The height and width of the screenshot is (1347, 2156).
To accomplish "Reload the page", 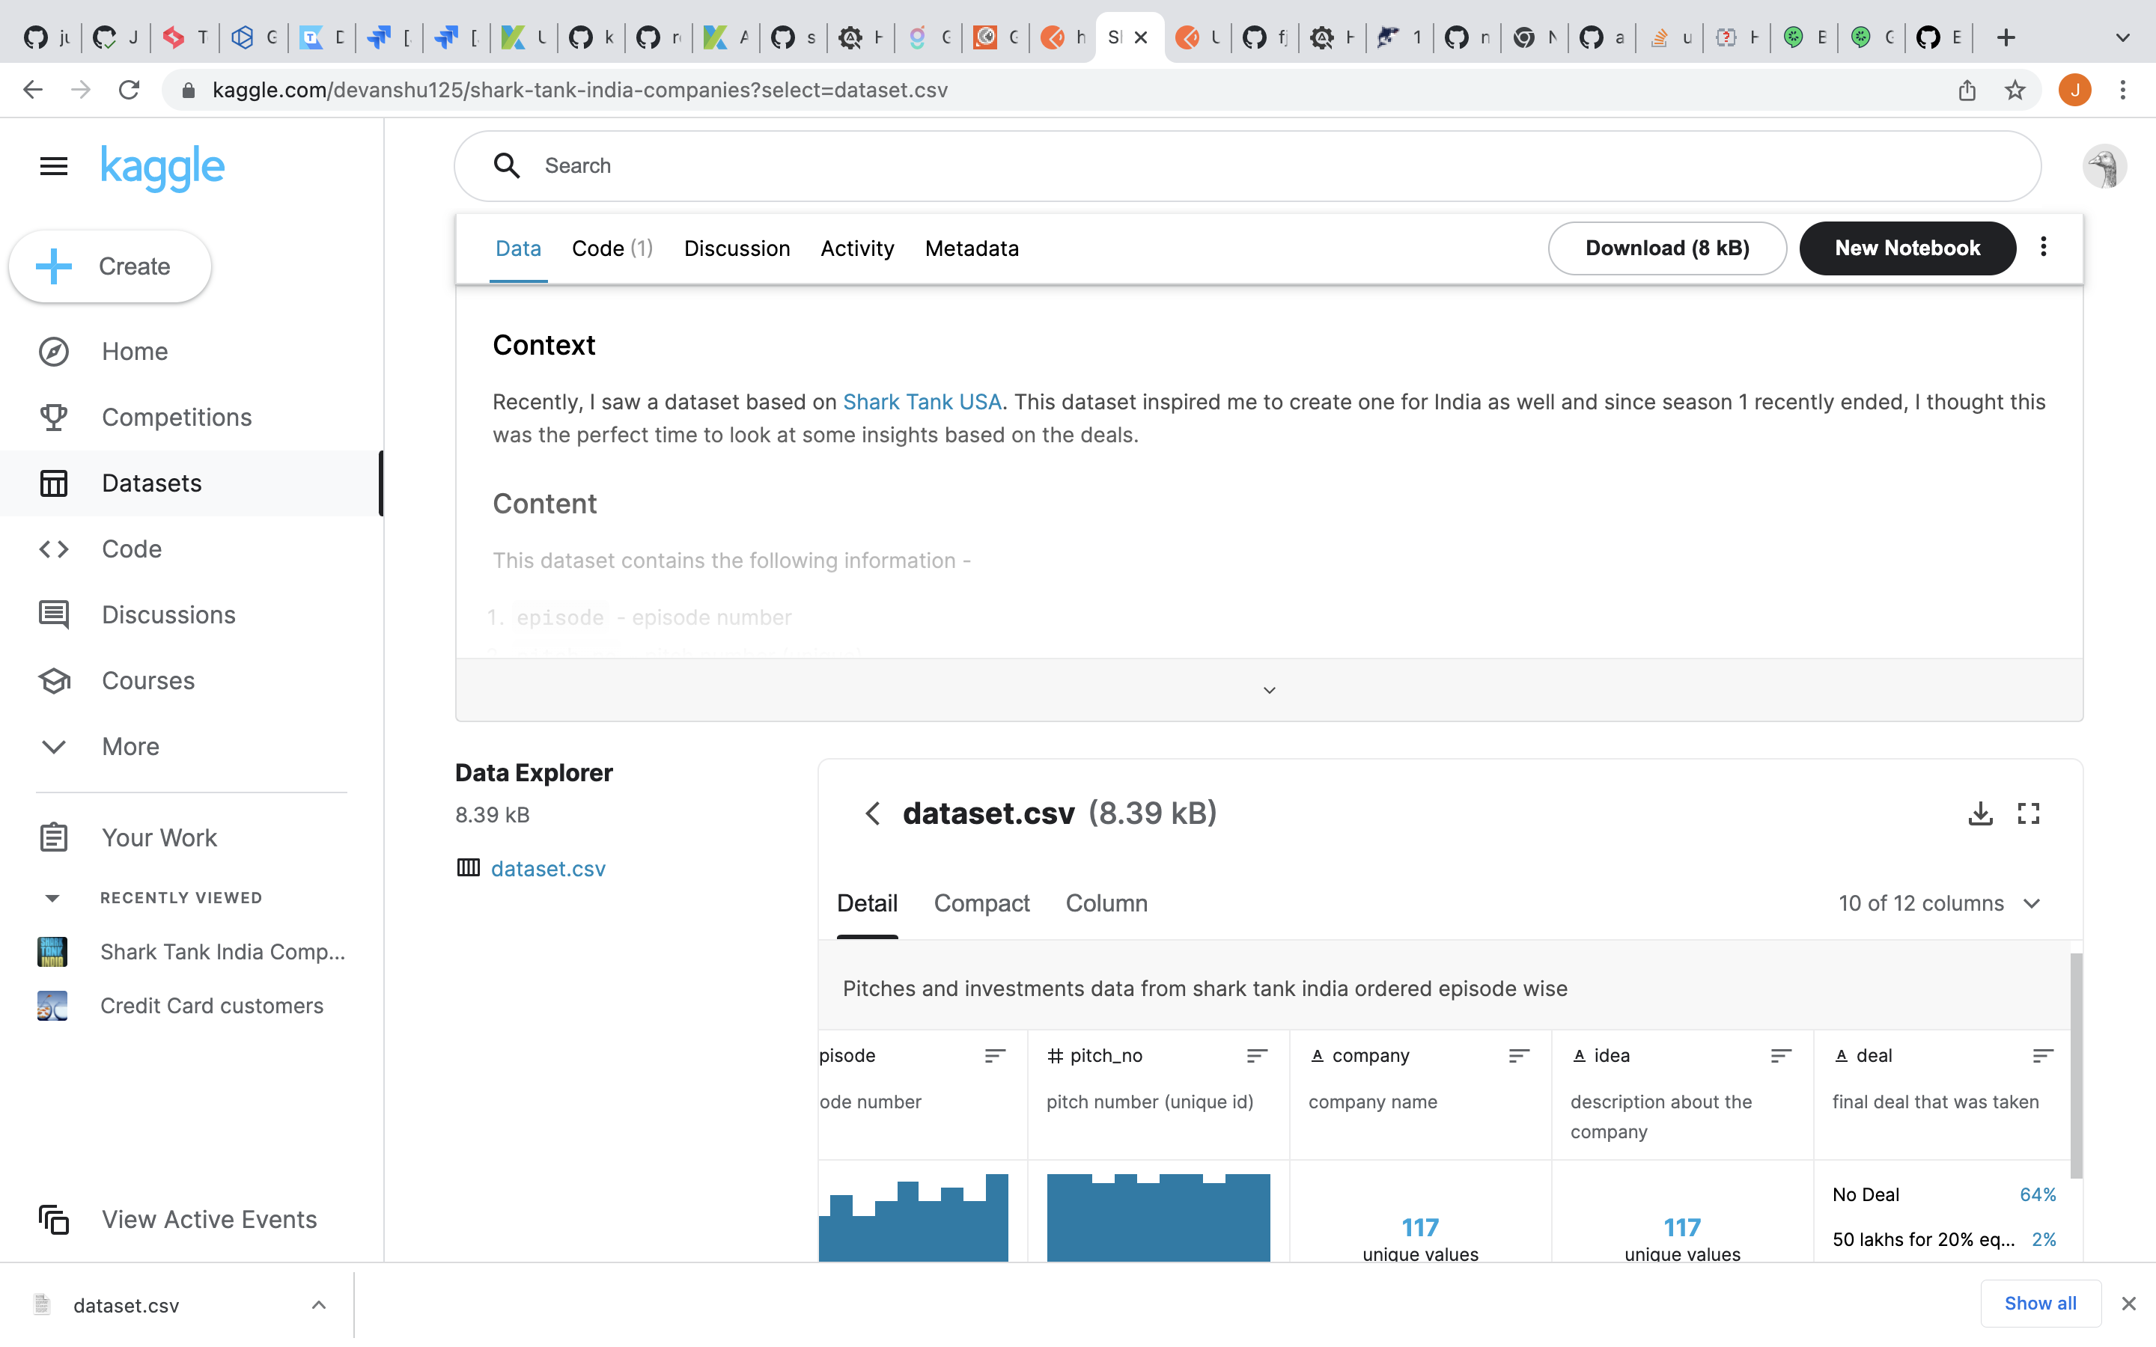I will [x=130, y=90].
